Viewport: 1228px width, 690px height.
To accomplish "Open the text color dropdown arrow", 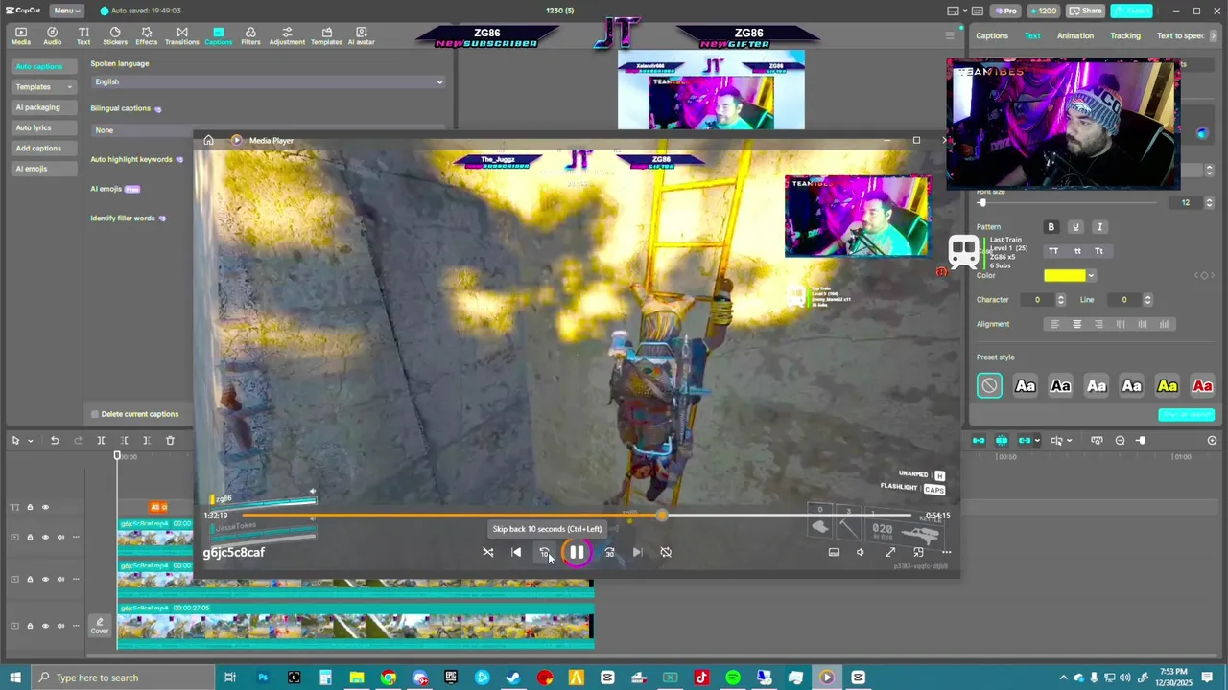I will 1091,276.
